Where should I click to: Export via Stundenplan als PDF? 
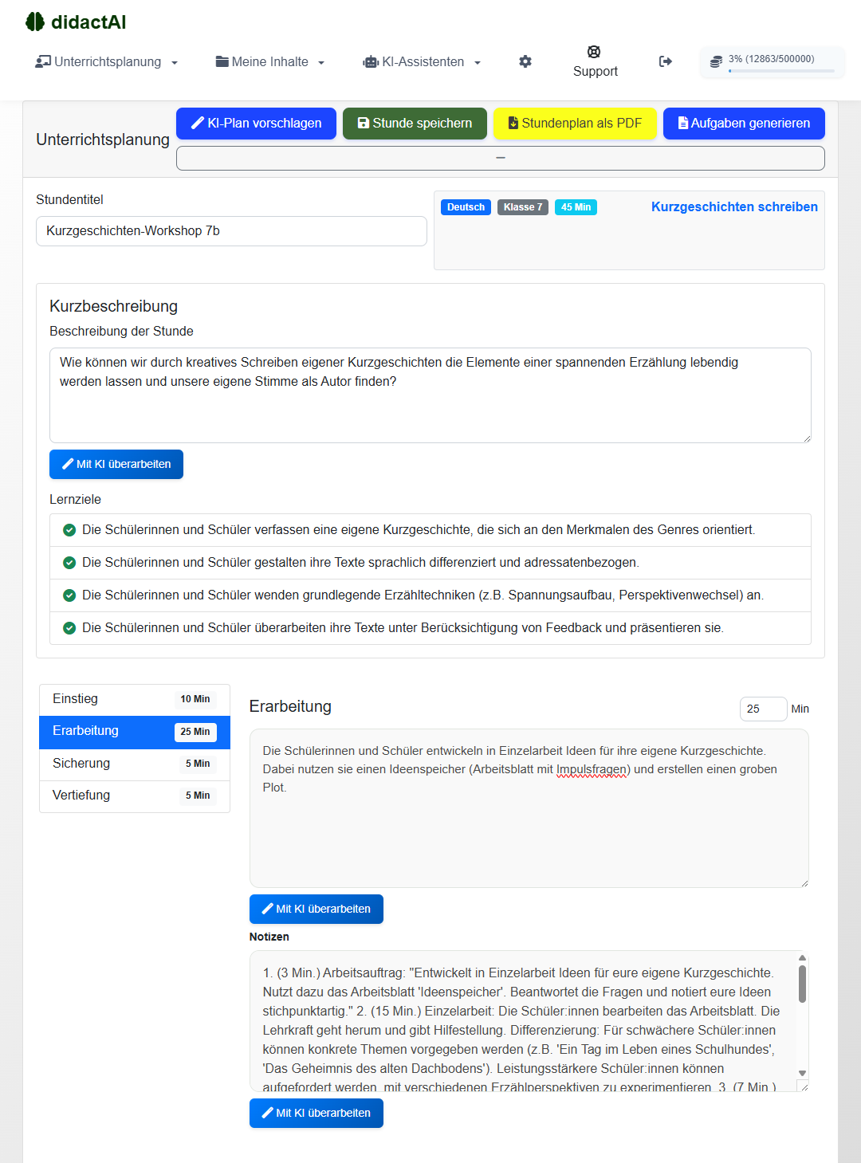(575, 124)
